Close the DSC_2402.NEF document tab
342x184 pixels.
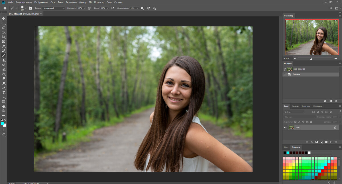(41, 14)
